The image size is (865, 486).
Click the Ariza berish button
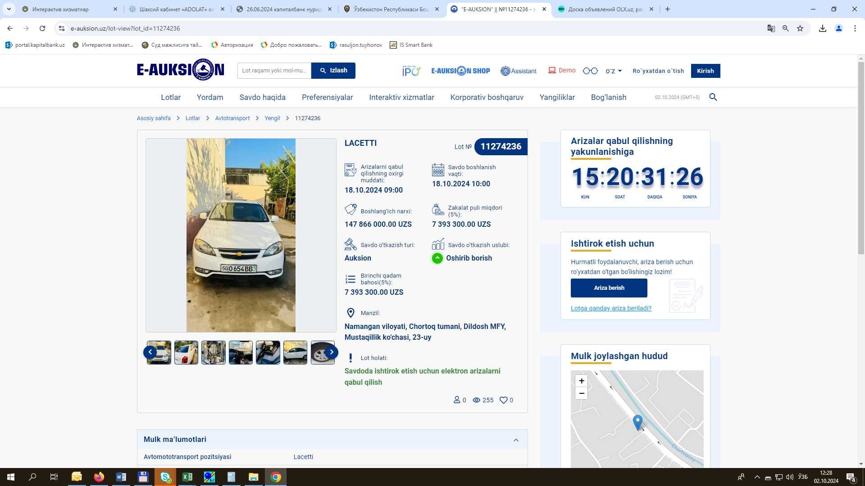tap(609, 288)
